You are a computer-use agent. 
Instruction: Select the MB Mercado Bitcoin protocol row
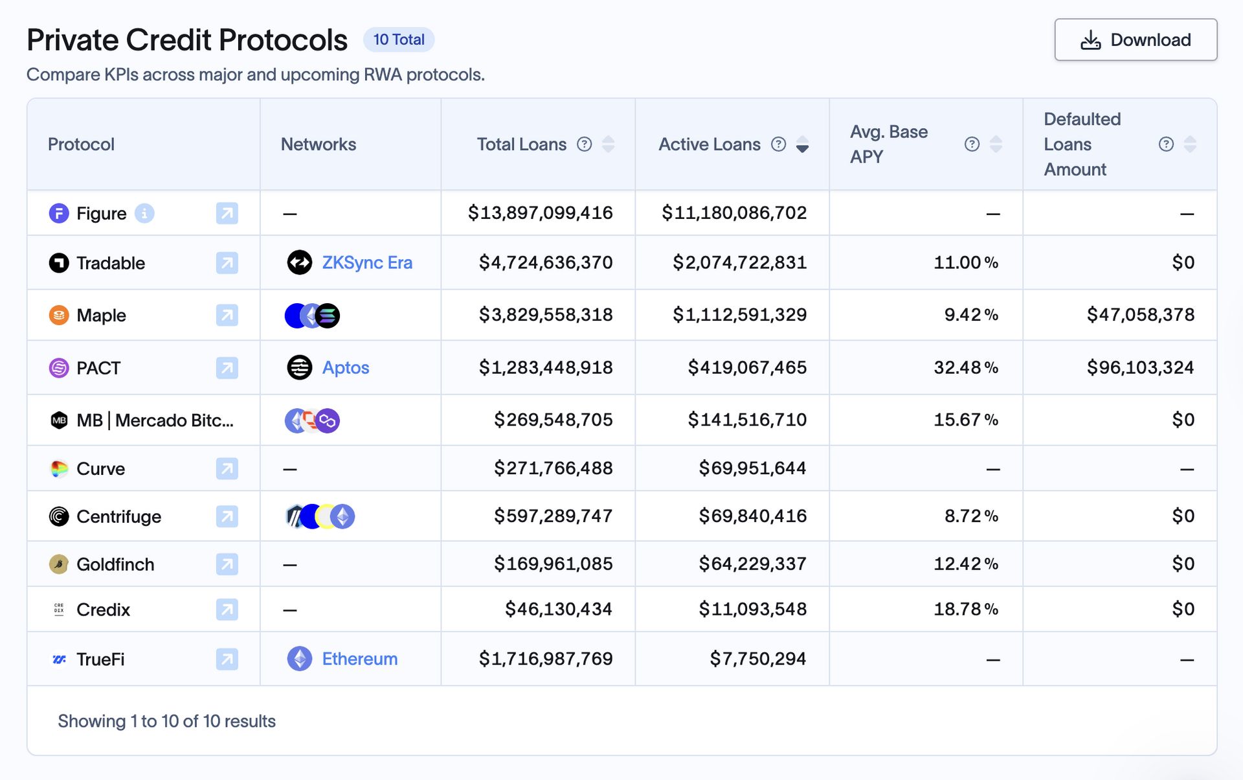pyautogui.click(x=154, y=420)
